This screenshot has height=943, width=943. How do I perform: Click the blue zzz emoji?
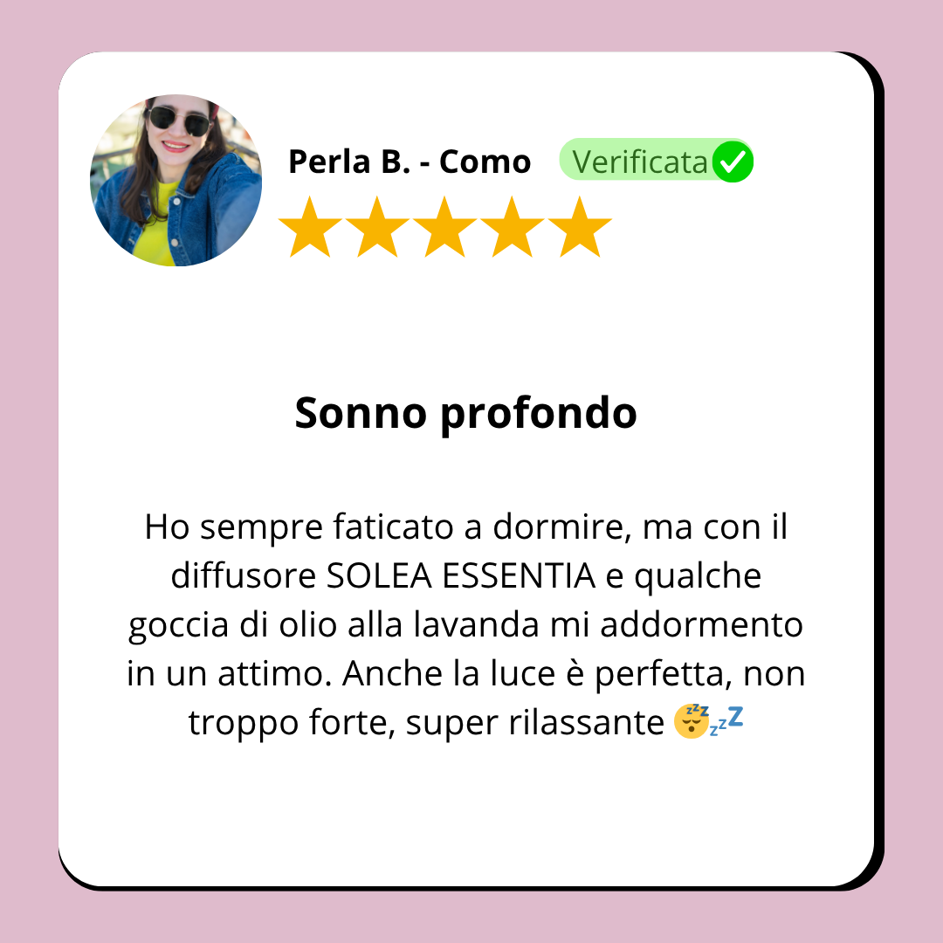(726, 720)
